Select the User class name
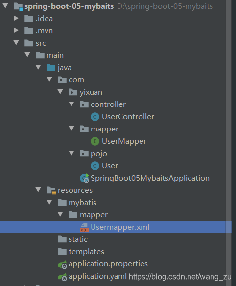 (x=110, y=166)
